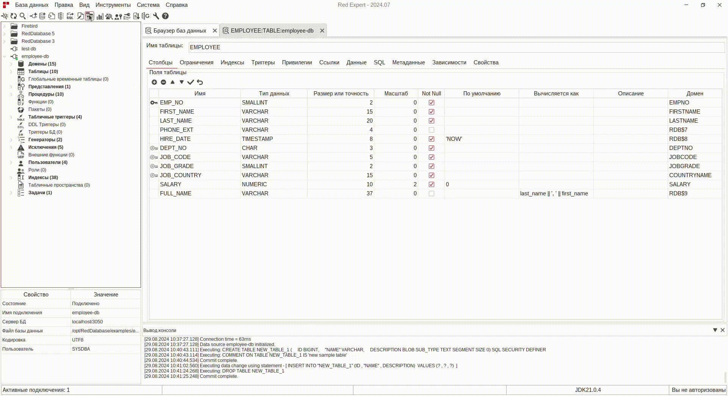Collapse the employee-db connection node
Viewport: 728px width, 396px height.
(5, 56)
